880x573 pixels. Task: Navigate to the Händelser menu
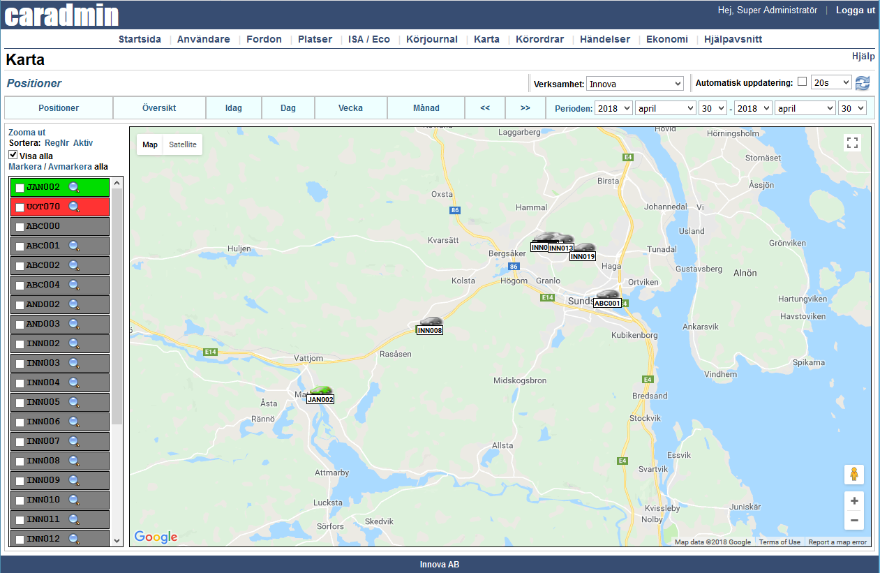tap(605, 39)
